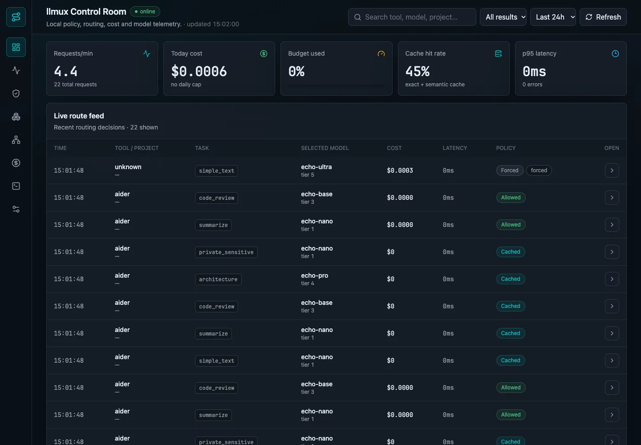Click the llmux logo icon in the sidebar

click(x=16, y=17)
